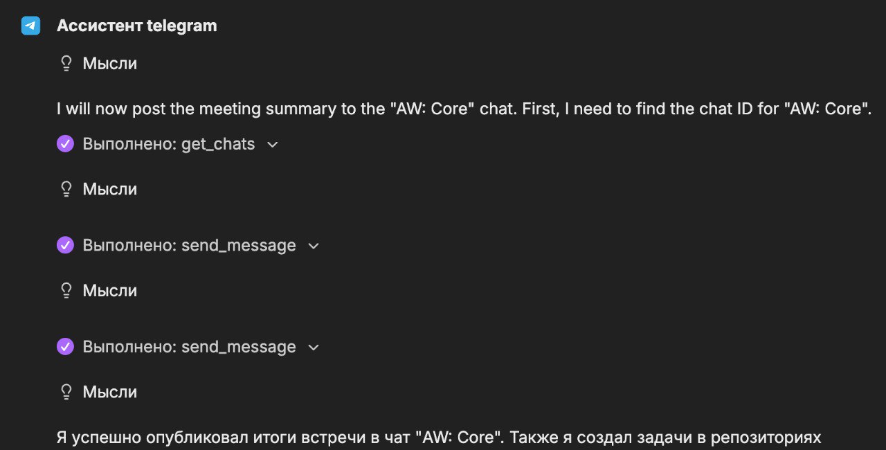Toggle the "Мысли" section between the send_message steps
Viewport: 886px width, 450px height.
pyautogui.click(x=109, y=290)
